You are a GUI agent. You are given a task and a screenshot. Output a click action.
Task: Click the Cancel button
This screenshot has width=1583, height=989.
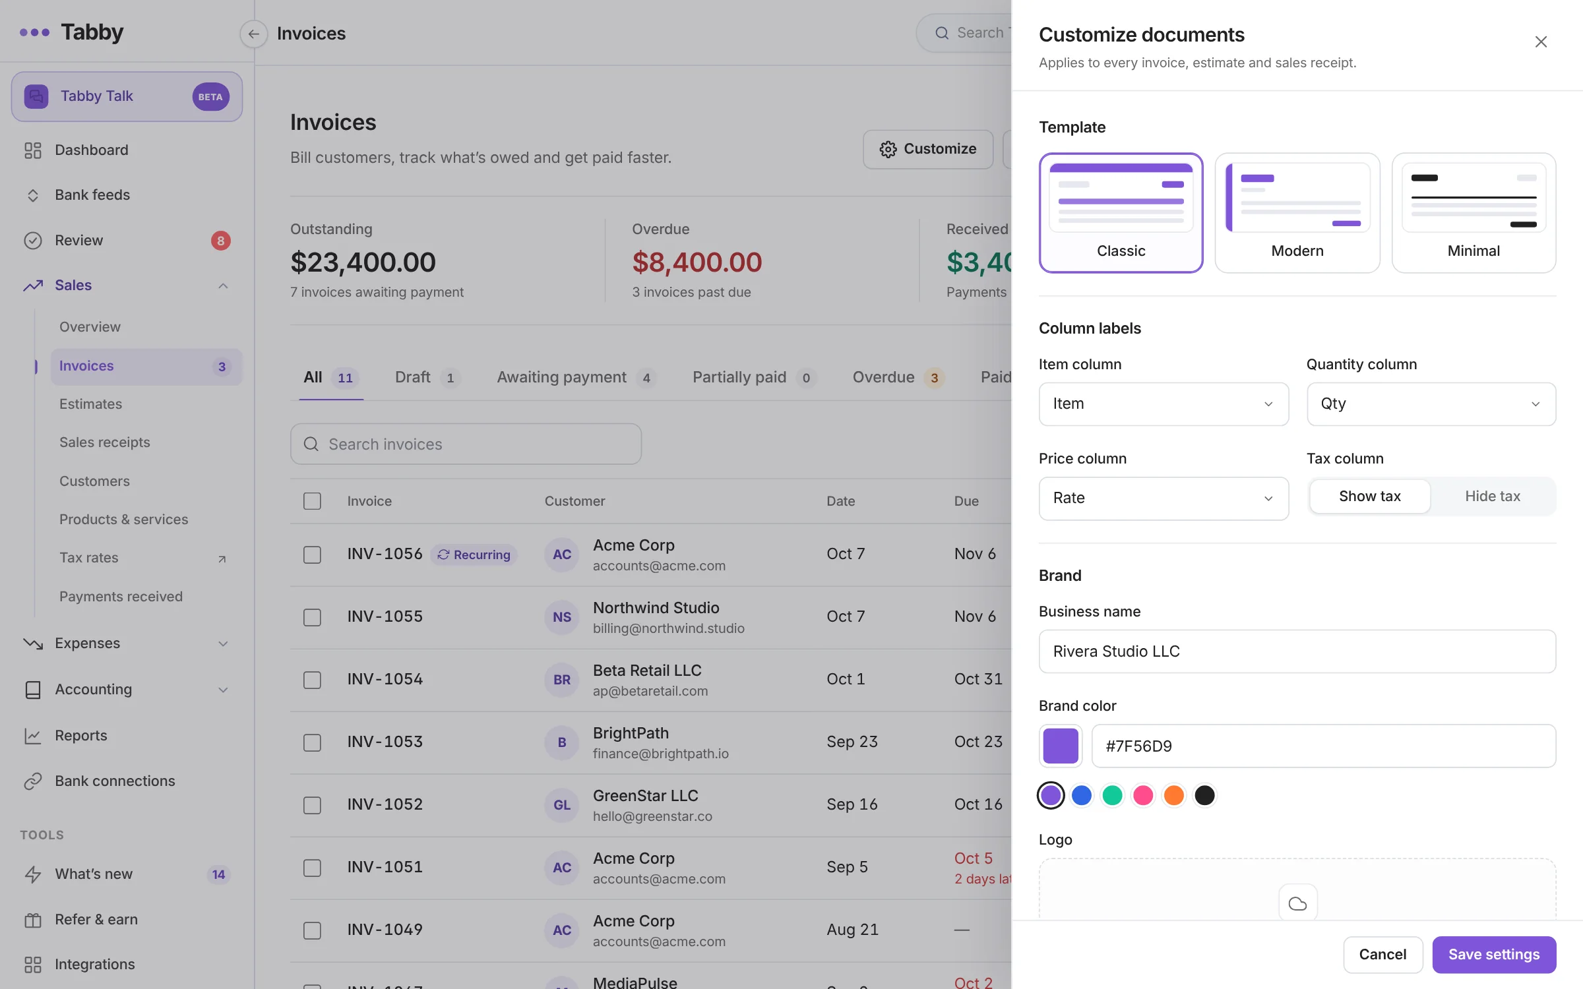[1382, 955]
